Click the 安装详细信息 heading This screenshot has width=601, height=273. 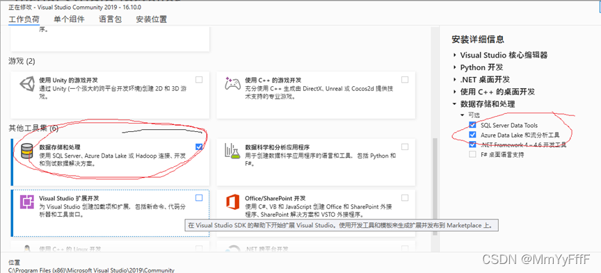(478, 39)
